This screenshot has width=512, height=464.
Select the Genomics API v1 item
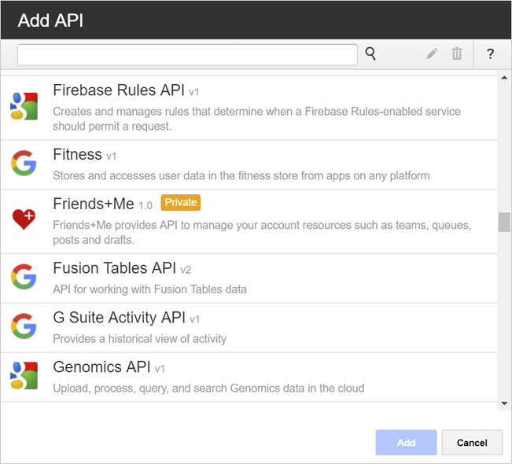249,377
